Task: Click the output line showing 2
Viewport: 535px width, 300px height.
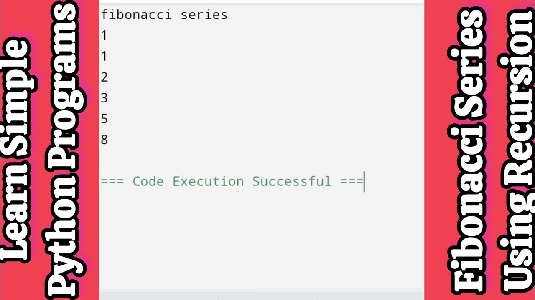Action: point(104,77)
